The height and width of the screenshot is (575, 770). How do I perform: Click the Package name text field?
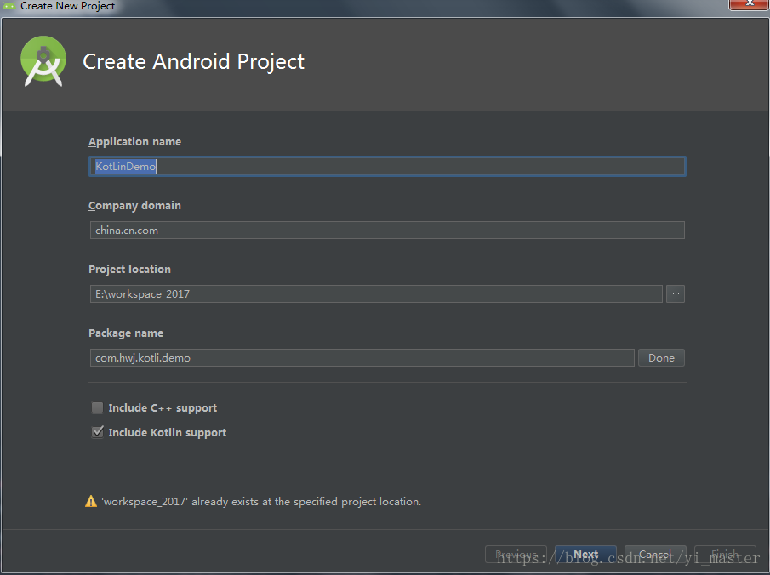(362, 358)
